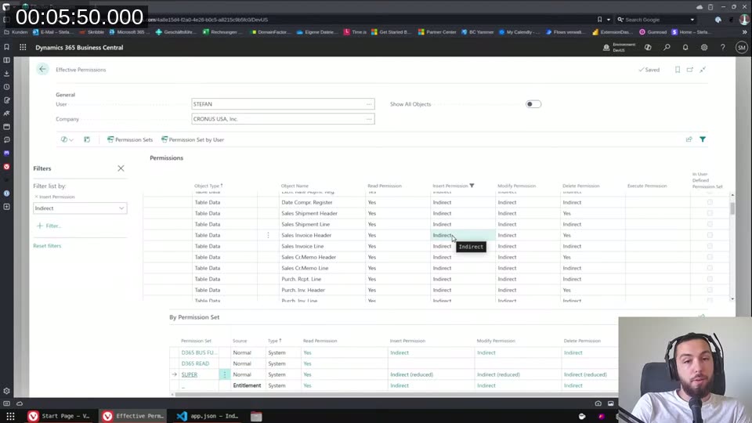Open the help question mark

[x=723, y=48]
